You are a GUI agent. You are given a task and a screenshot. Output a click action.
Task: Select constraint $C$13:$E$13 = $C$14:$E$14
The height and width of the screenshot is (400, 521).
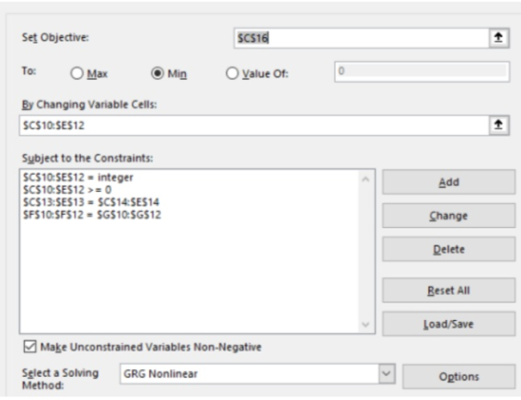click(x=91, y=203)
